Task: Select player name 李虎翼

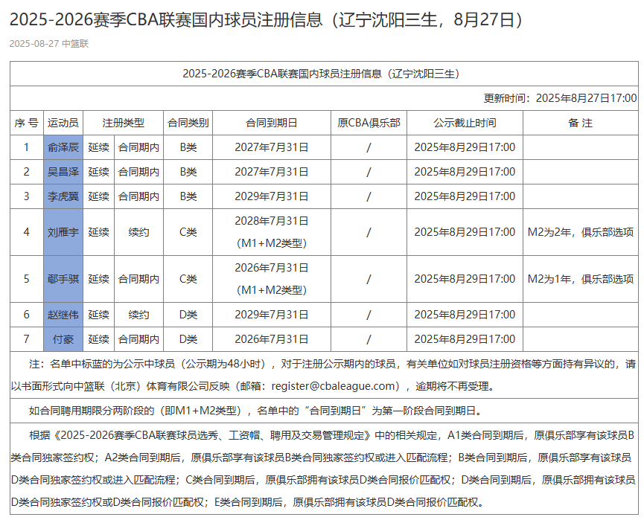Action: (x=63, y=196)
